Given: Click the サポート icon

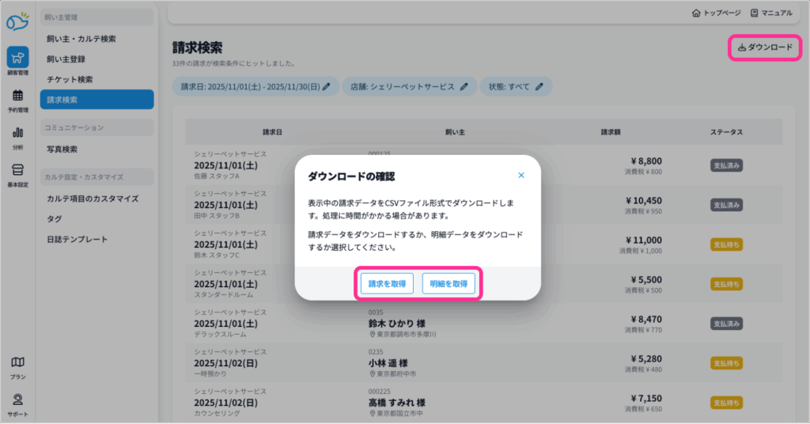Looking at the screenshot, I should pyautogui.click(x=17, y=399).
